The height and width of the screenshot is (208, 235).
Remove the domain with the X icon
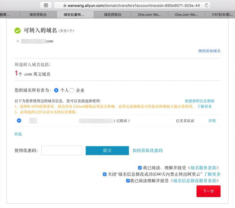tap(18, 41)
